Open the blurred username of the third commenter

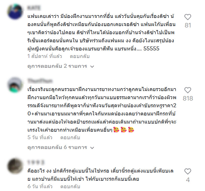[x=36, y=162]
